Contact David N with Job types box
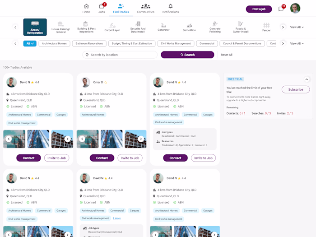Screen dimensions: 316x237 [x=175, y=158]
